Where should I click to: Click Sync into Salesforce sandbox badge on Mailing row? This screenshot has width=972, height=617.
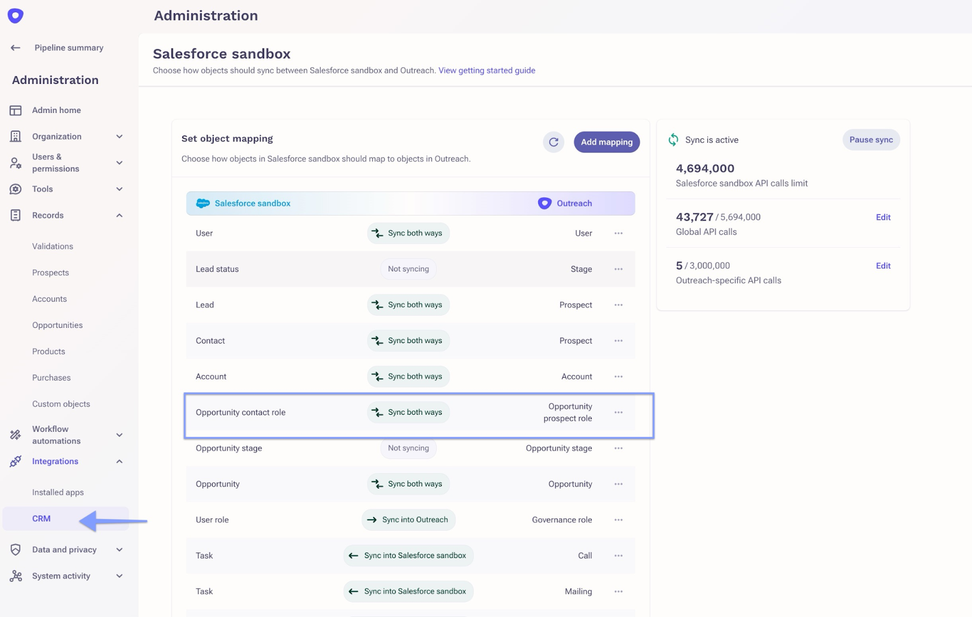[x=408, y=591]
